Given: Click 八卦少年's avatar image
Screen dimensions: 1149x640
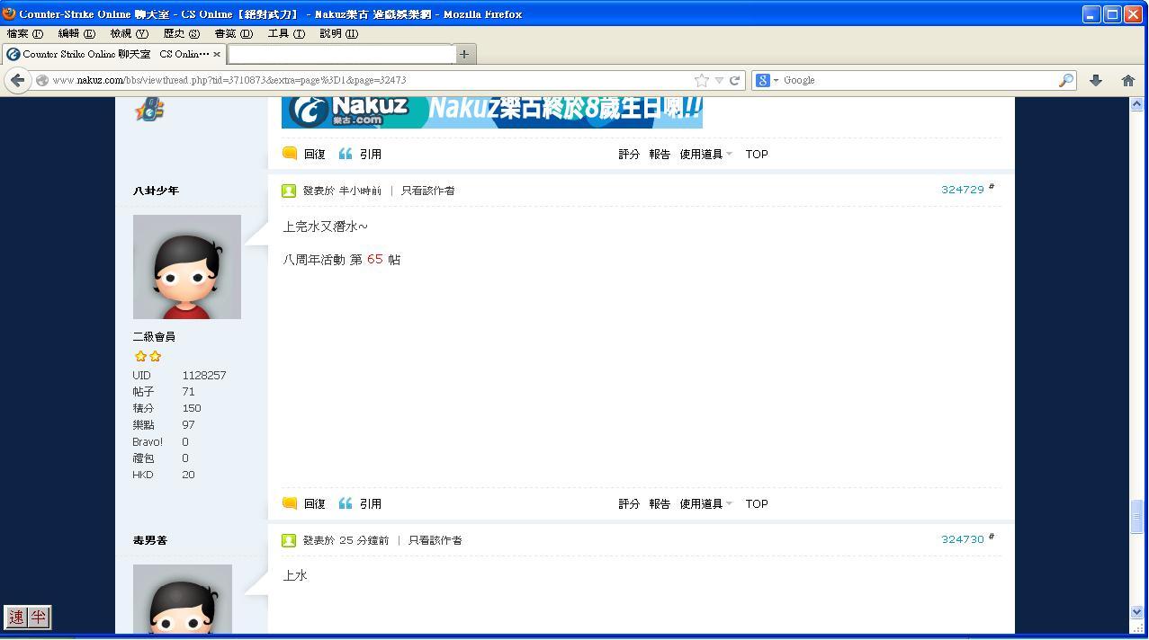Looking at the screenshot, I should [x=187, y=267].
